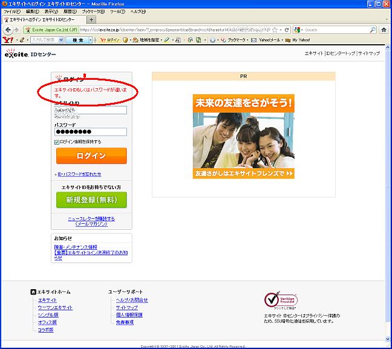The width and height of the screenshot is (392, 349).
Task: Click the search magnifier in Google box
Action: 373,30
